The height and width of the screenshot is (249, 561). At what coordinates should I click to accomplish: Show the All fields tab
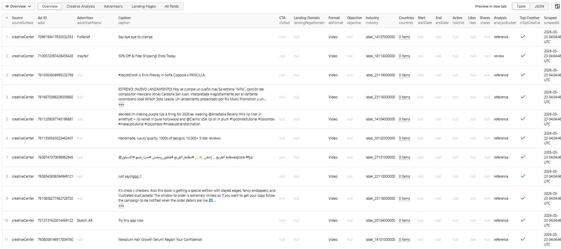coord(172,6)
